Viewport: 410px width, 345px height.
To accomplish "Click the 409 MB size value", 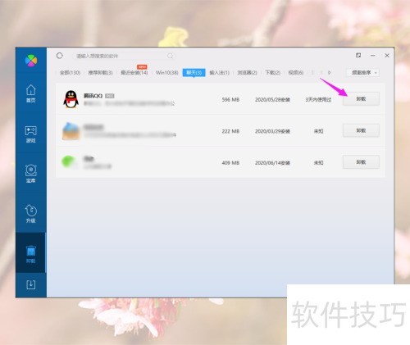I will pos(230,163).
